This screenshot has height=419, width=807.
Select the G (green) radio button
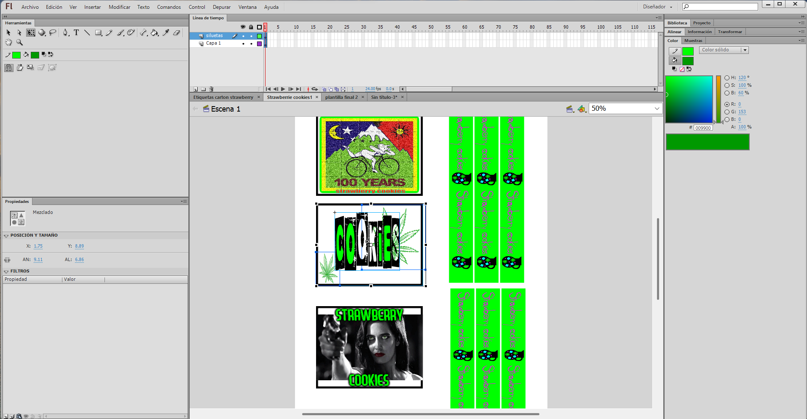[x=727, y=112]
